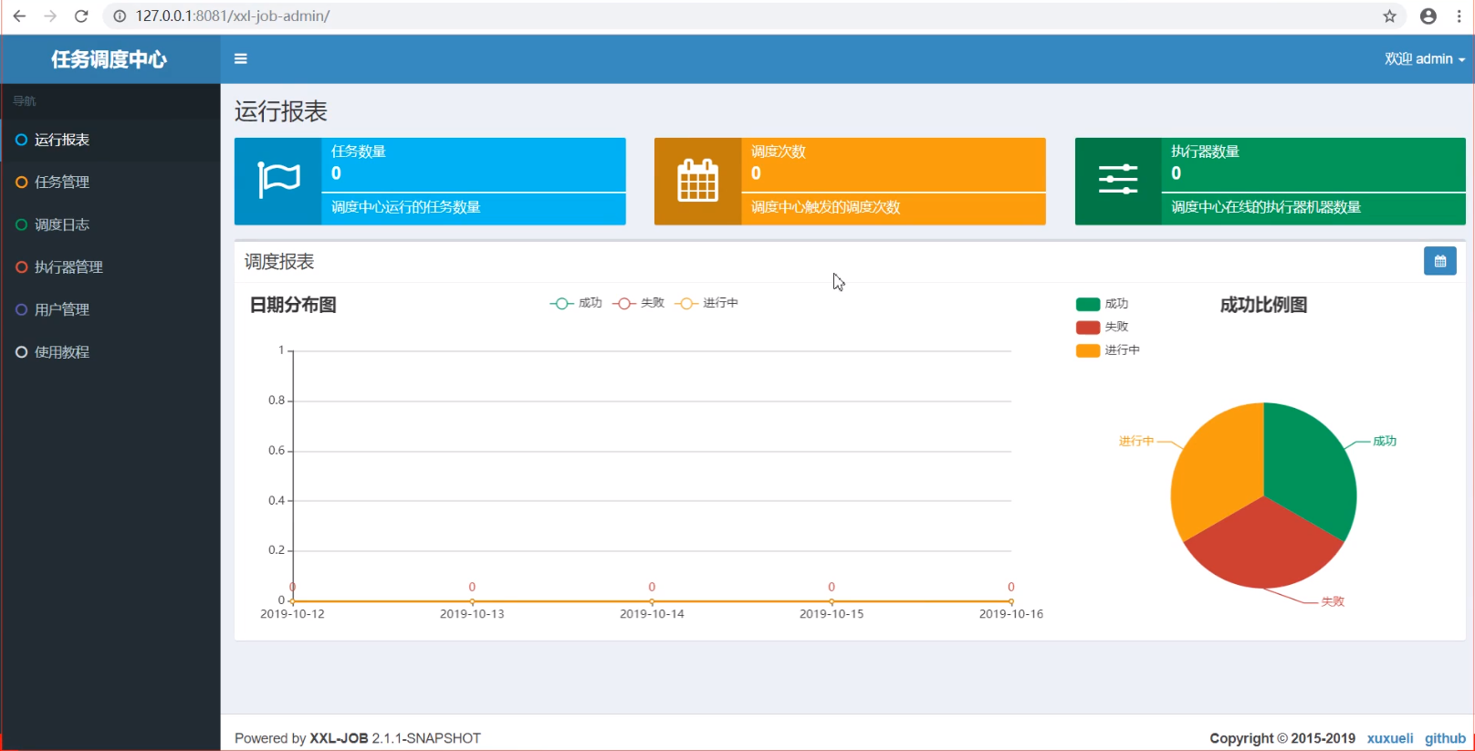Toggle 失败 series in line chart legend
The image size is (1475, 751).
[x=638, y=303]
